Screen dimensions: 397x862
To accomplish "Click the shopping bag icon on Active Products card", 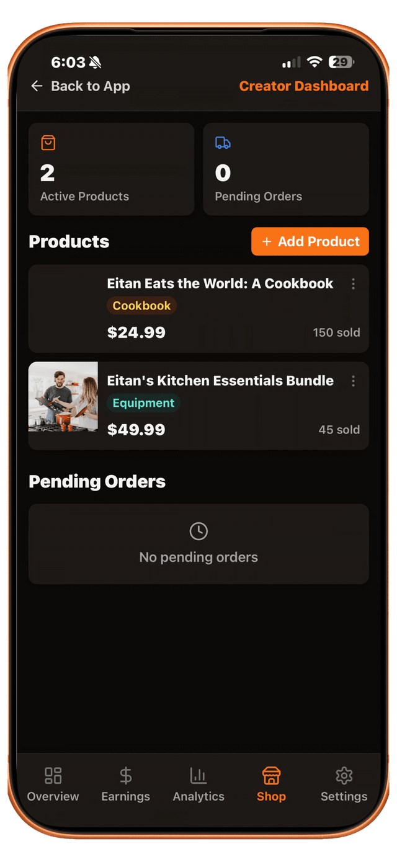I will tap(48, 142).
